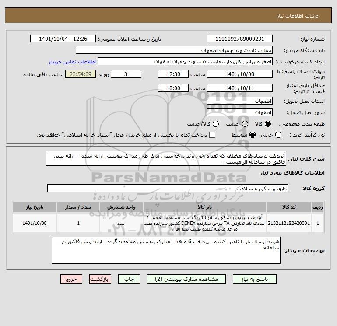
Task: Click the شرح کلی نیاز description box
Action: pos(166,158)
